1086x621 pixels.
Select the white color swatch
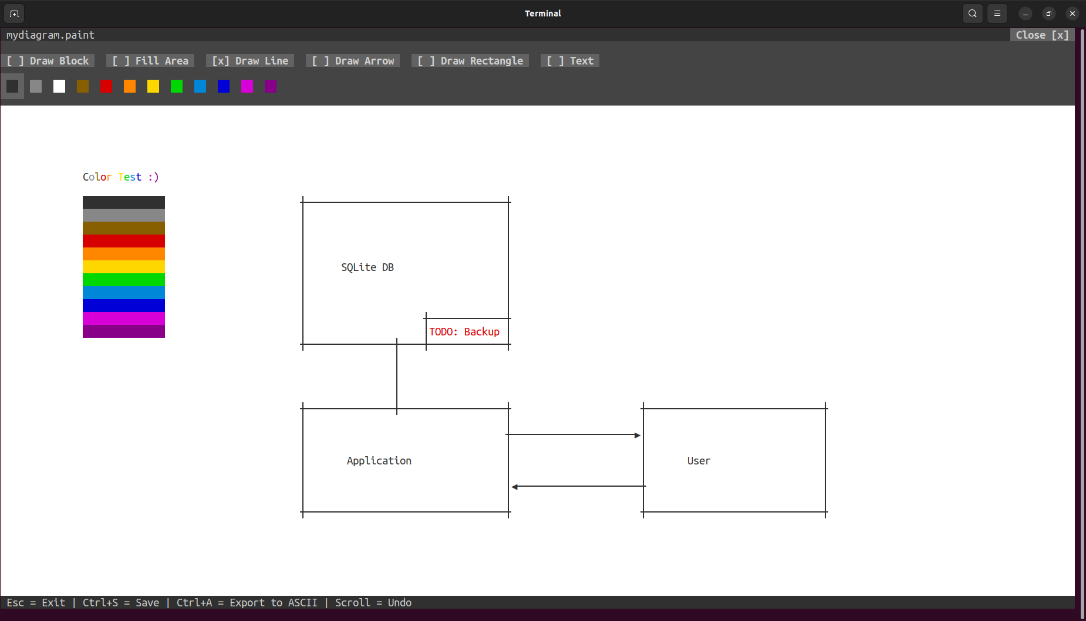tap(59, 86)
